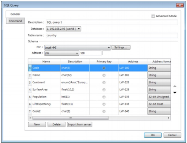Select the General tab

15,14
